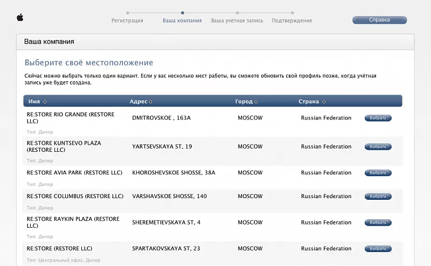Select RE:STORE KUNTSEVO PLAZA (RESTORE LLC) name
431x266 pixels.
pyautogui.click(x=64, y=146)
